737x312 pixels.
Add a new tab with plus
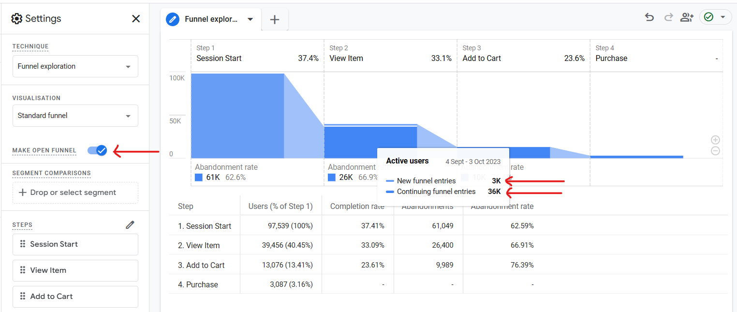click(x=275, y=19)
